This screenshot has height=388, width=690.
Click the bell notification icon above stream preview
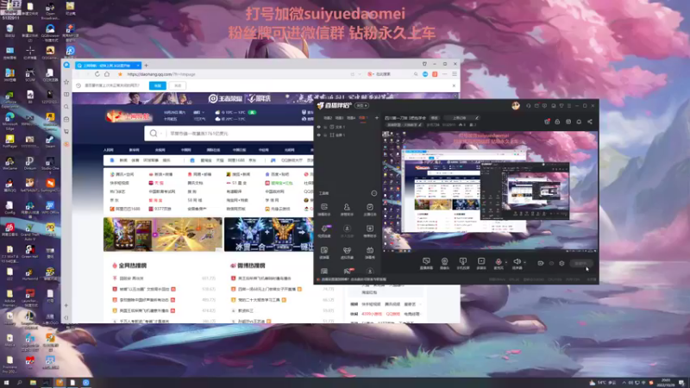tap(579, 122)
